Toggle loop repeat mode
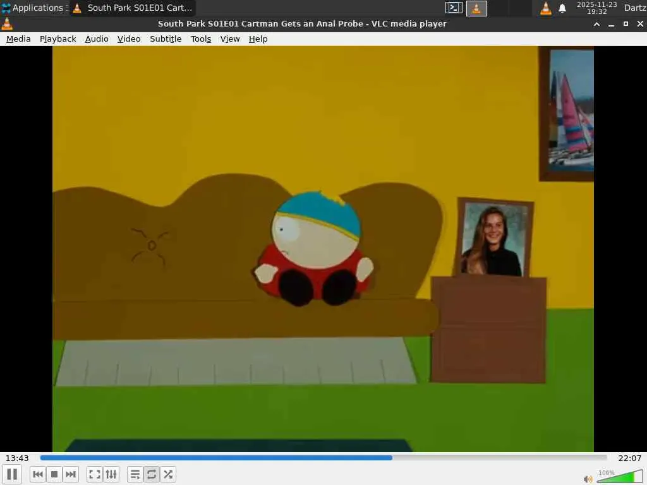Viewport: 647px width, 485px height. [152, 474]
